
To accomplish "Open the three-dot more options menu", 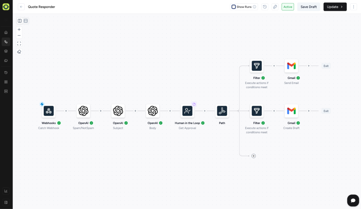I will (x=354, y=7).
